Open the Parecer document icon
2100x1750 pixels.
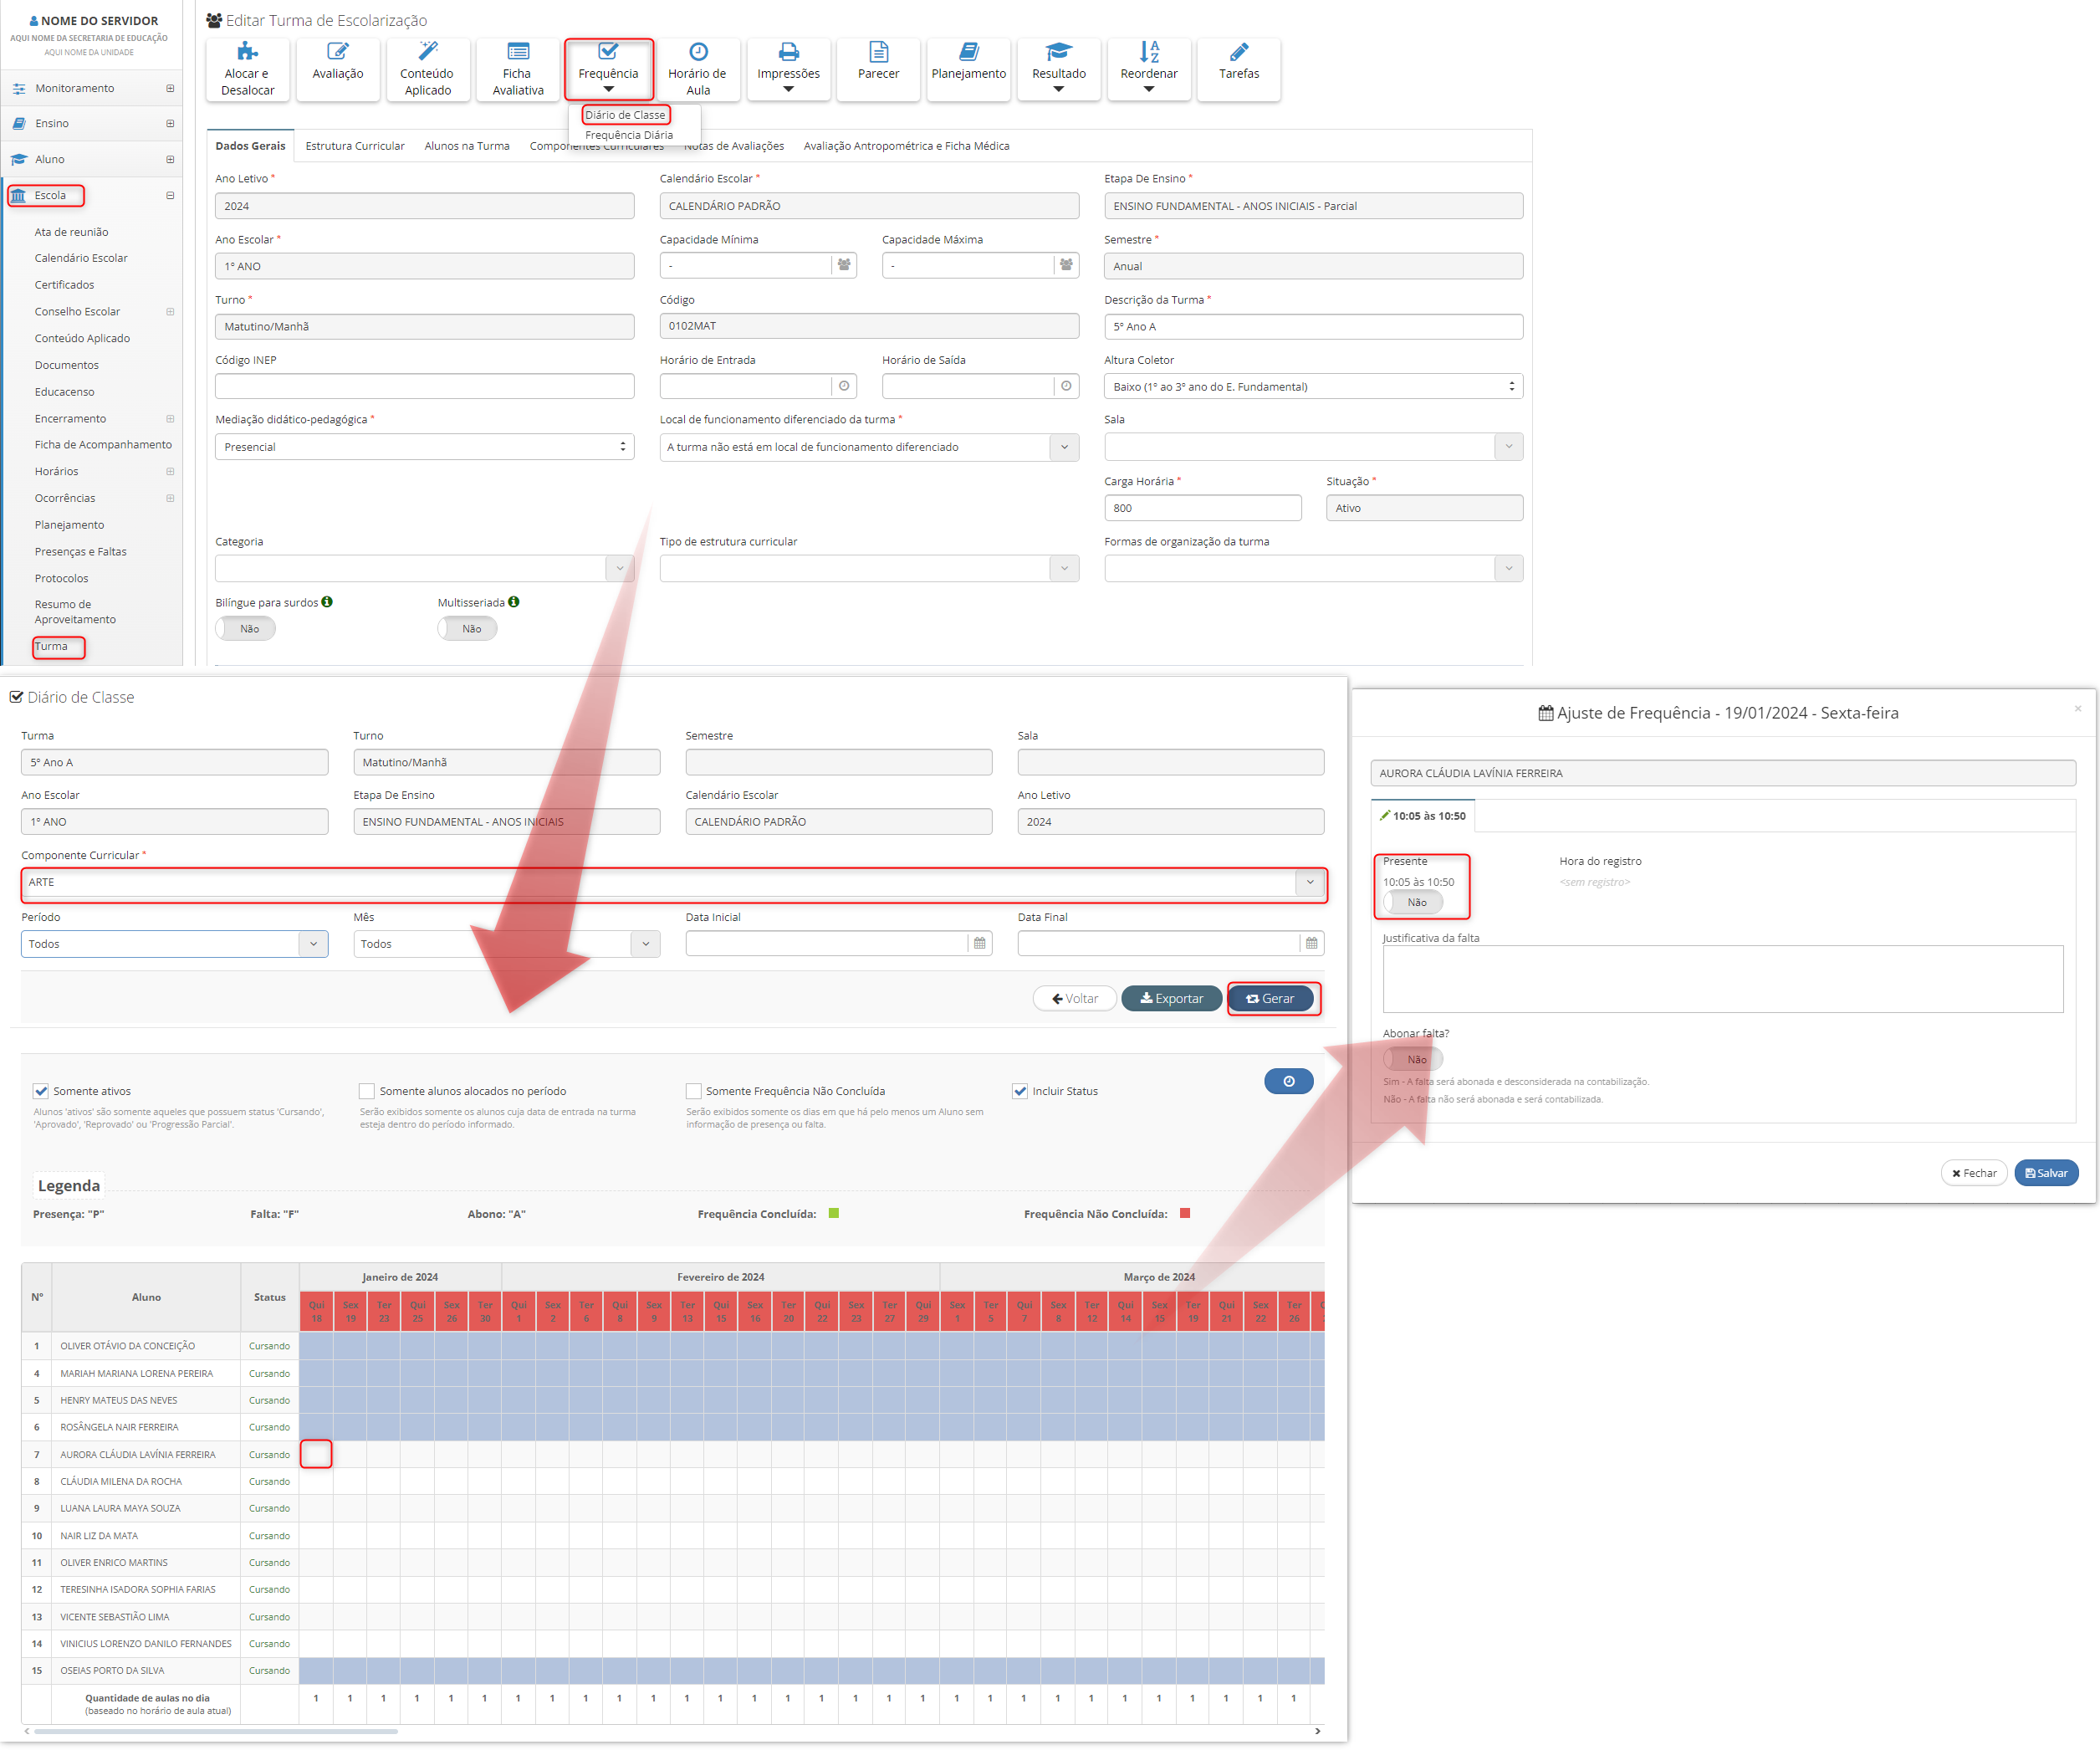[x=878, y=52]
